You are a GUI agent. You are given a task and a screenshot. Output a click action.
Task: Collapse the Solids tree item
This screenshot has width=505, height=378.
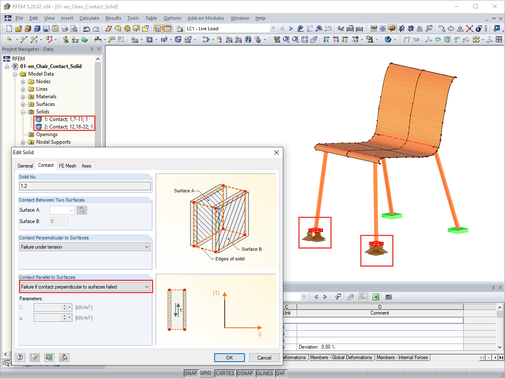(x=23, y=112)
